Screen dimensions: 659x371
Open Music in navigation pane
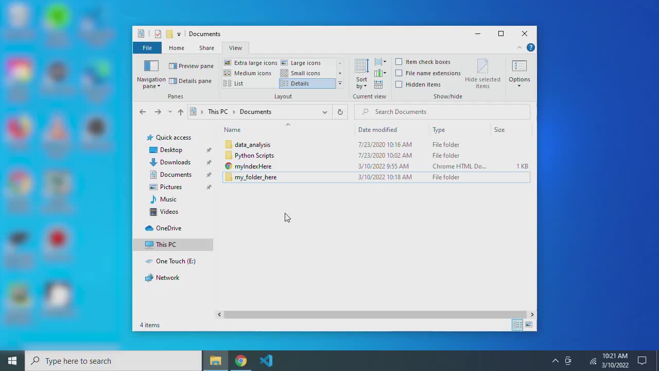click(x=168, y=199)
